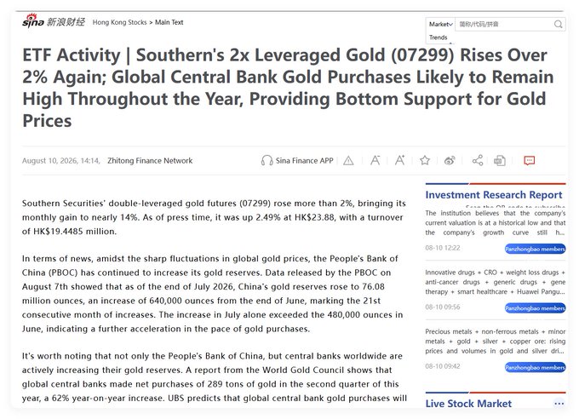Click the stock code search input field
Image resolution: width=579 pixels, height=419 pixels.
coord(504,25)
